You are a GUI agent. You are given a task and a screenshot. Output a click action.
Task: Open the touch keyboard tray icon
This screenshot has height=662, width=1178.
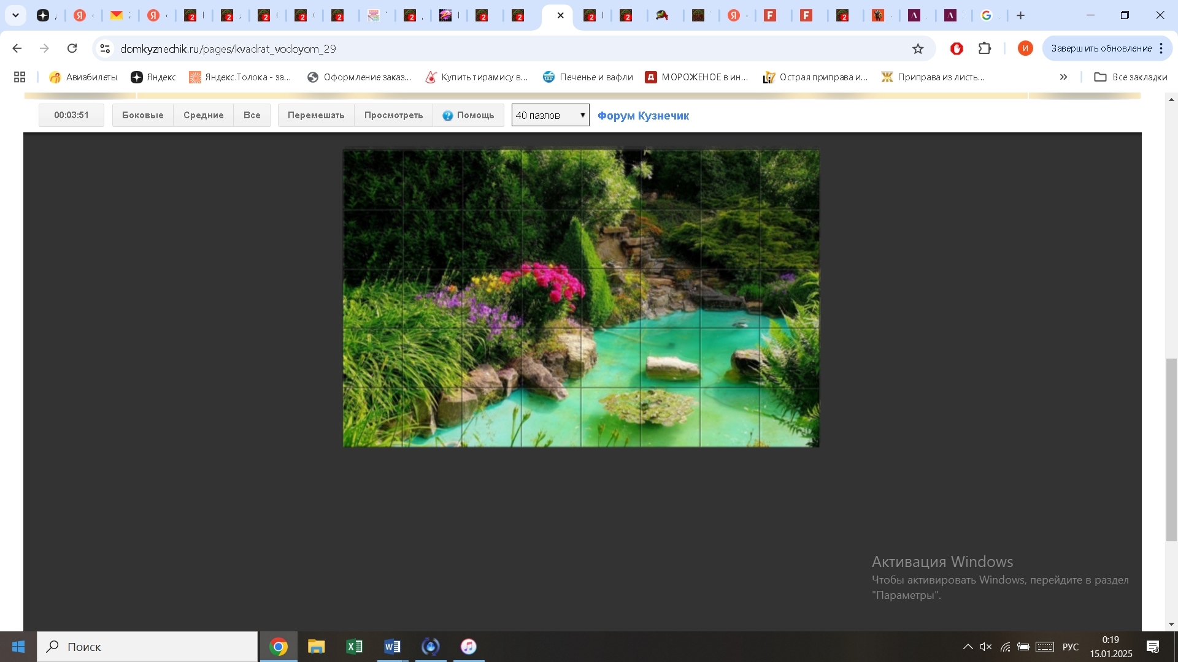point(1045,647)
